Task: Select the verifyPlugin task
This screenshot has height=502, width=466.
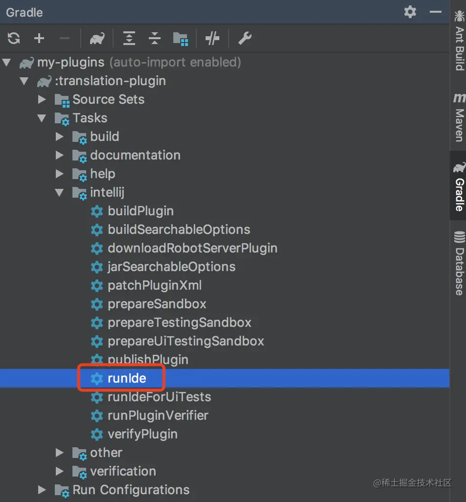Action: coord(142,434)
